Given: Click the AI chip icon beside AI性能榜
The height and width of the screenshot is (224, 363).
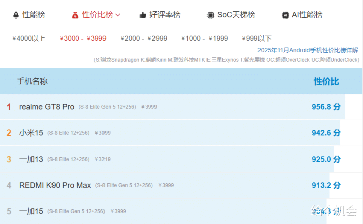Looking at the screenshot, I should (285, 15).
